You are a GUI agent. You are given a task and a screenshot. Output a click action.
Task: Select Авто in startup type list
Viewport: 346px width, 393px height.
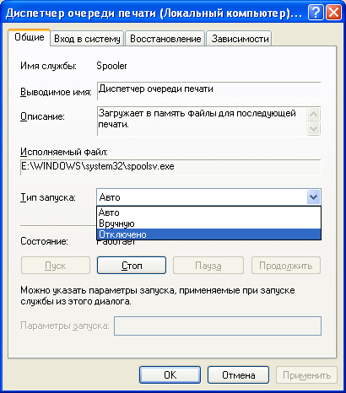[208, 213]
